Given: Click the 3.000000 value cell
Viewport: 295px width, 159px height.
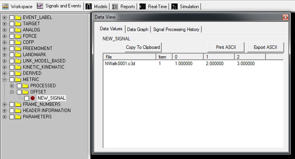Looking at the screenshot, I should point(246,64).
